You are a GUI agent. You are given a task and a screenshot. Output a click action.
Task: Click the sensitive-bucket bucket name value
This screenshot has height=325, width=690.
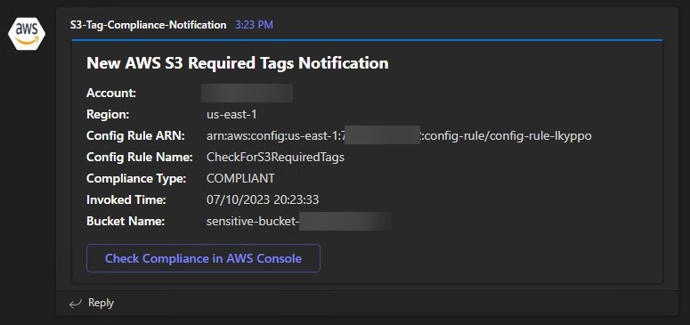click(x=299, y=222)
